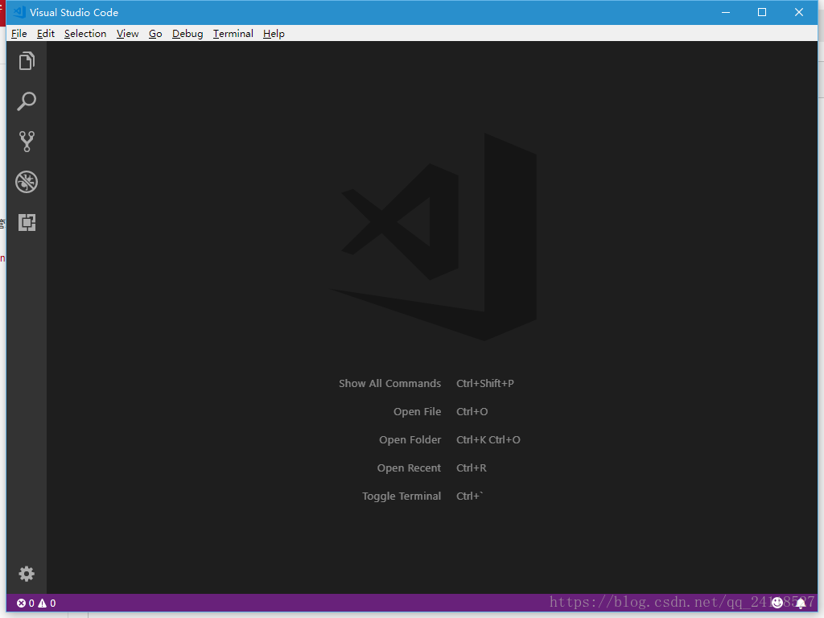This screenshot has height=618, width=824.
Task: Open the Terminal menu
Action: click(233, 34)
